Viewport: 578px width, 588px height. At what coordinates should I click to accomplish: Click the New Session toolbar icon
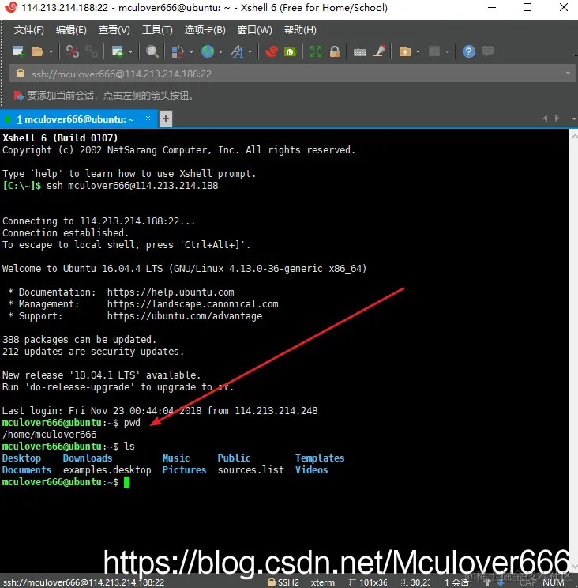click(18, 51)
